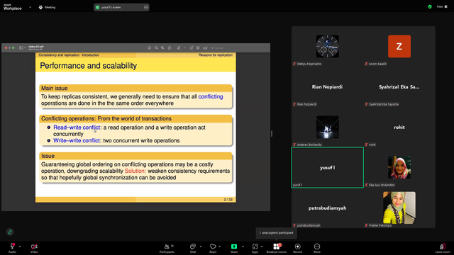Start video with the Video button

tap(34, 248)
